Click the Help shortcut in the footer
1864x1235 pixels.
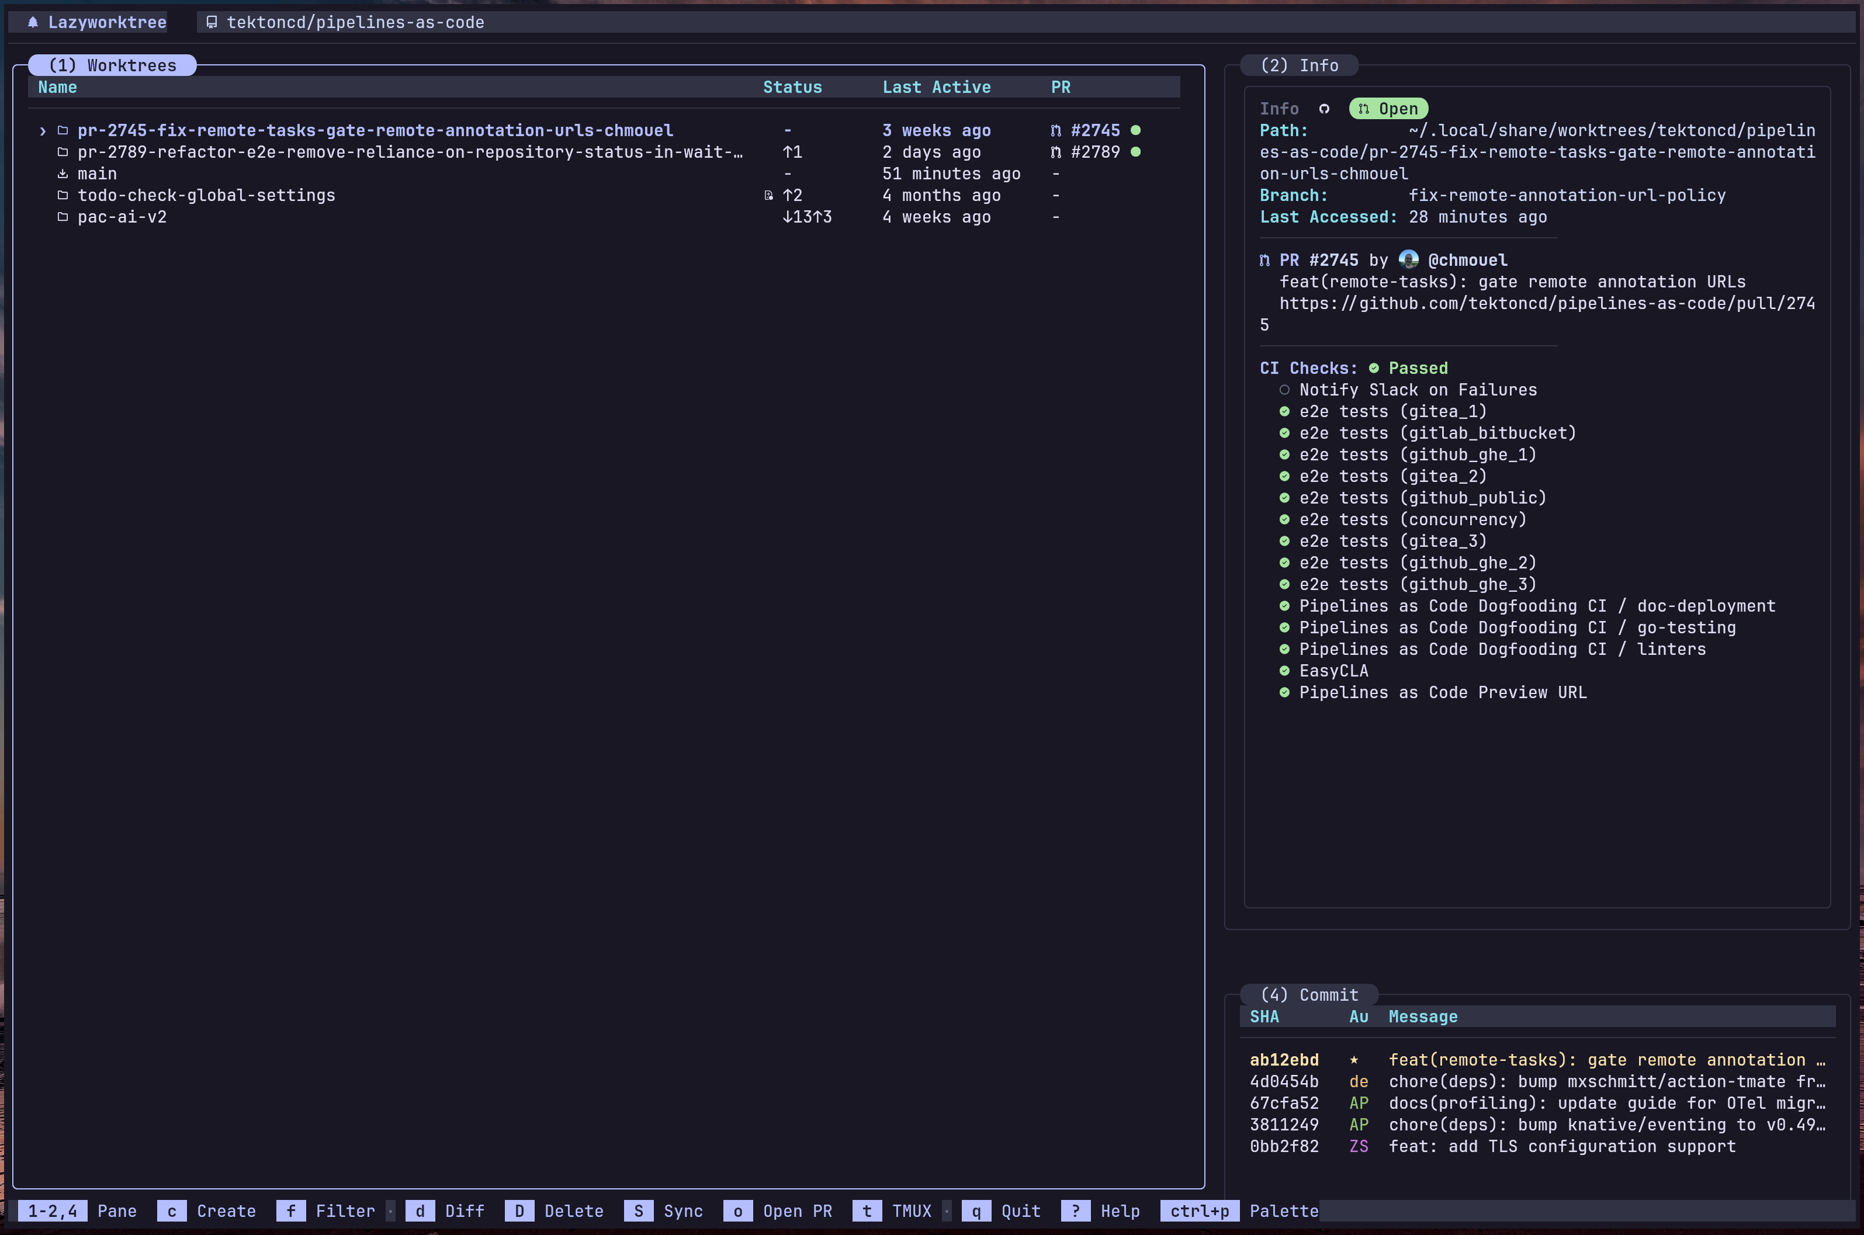[1101, 1210]
